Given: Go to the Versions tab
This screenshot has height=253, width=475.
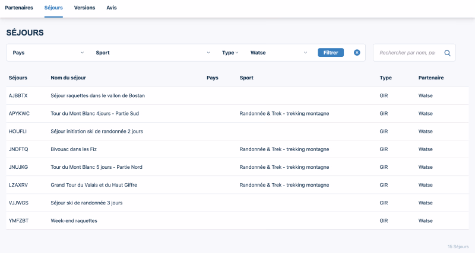Looking at the screenshot, I should click(84, 8).
